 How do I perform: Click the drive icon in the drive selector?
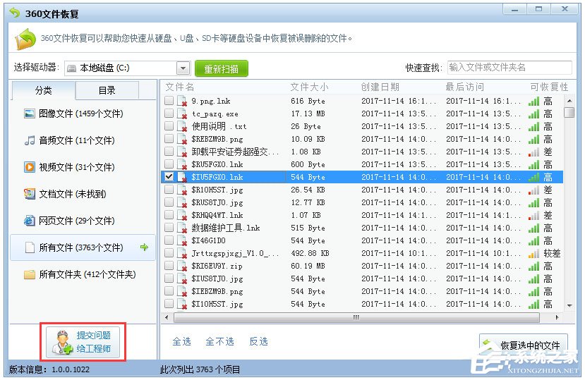point(71,68)
